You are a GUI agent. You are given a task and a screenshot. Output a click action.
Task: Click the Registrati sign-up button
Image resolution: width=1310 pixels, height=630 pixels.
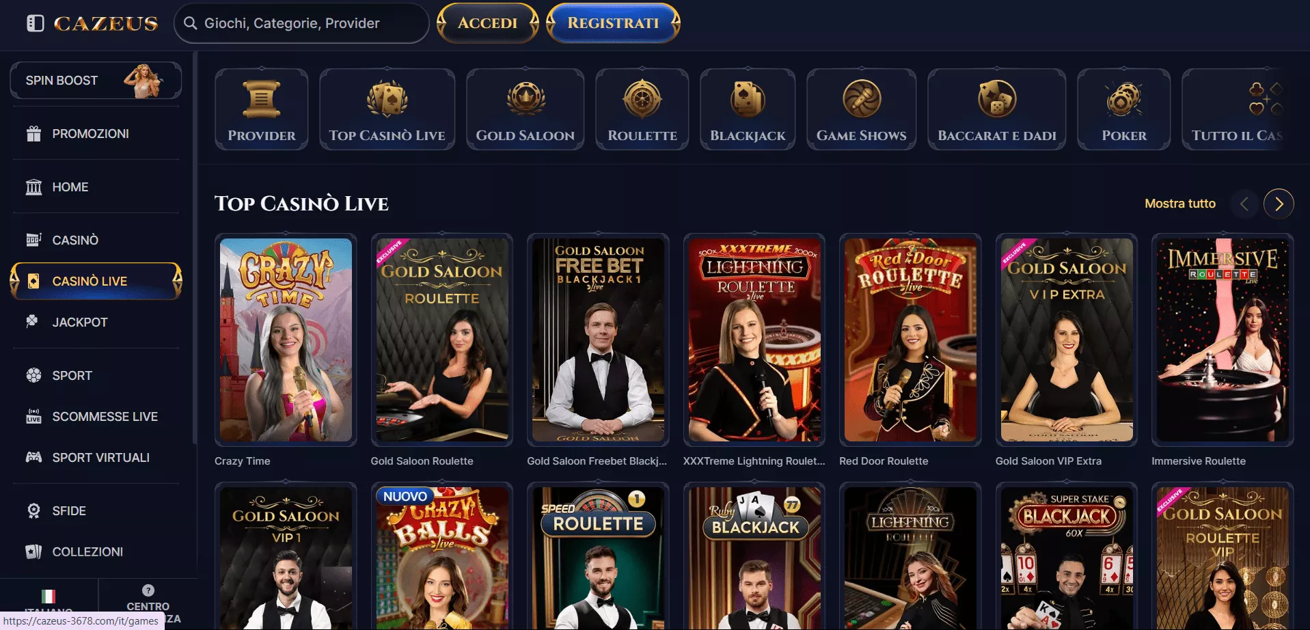(x=613, y=23)
